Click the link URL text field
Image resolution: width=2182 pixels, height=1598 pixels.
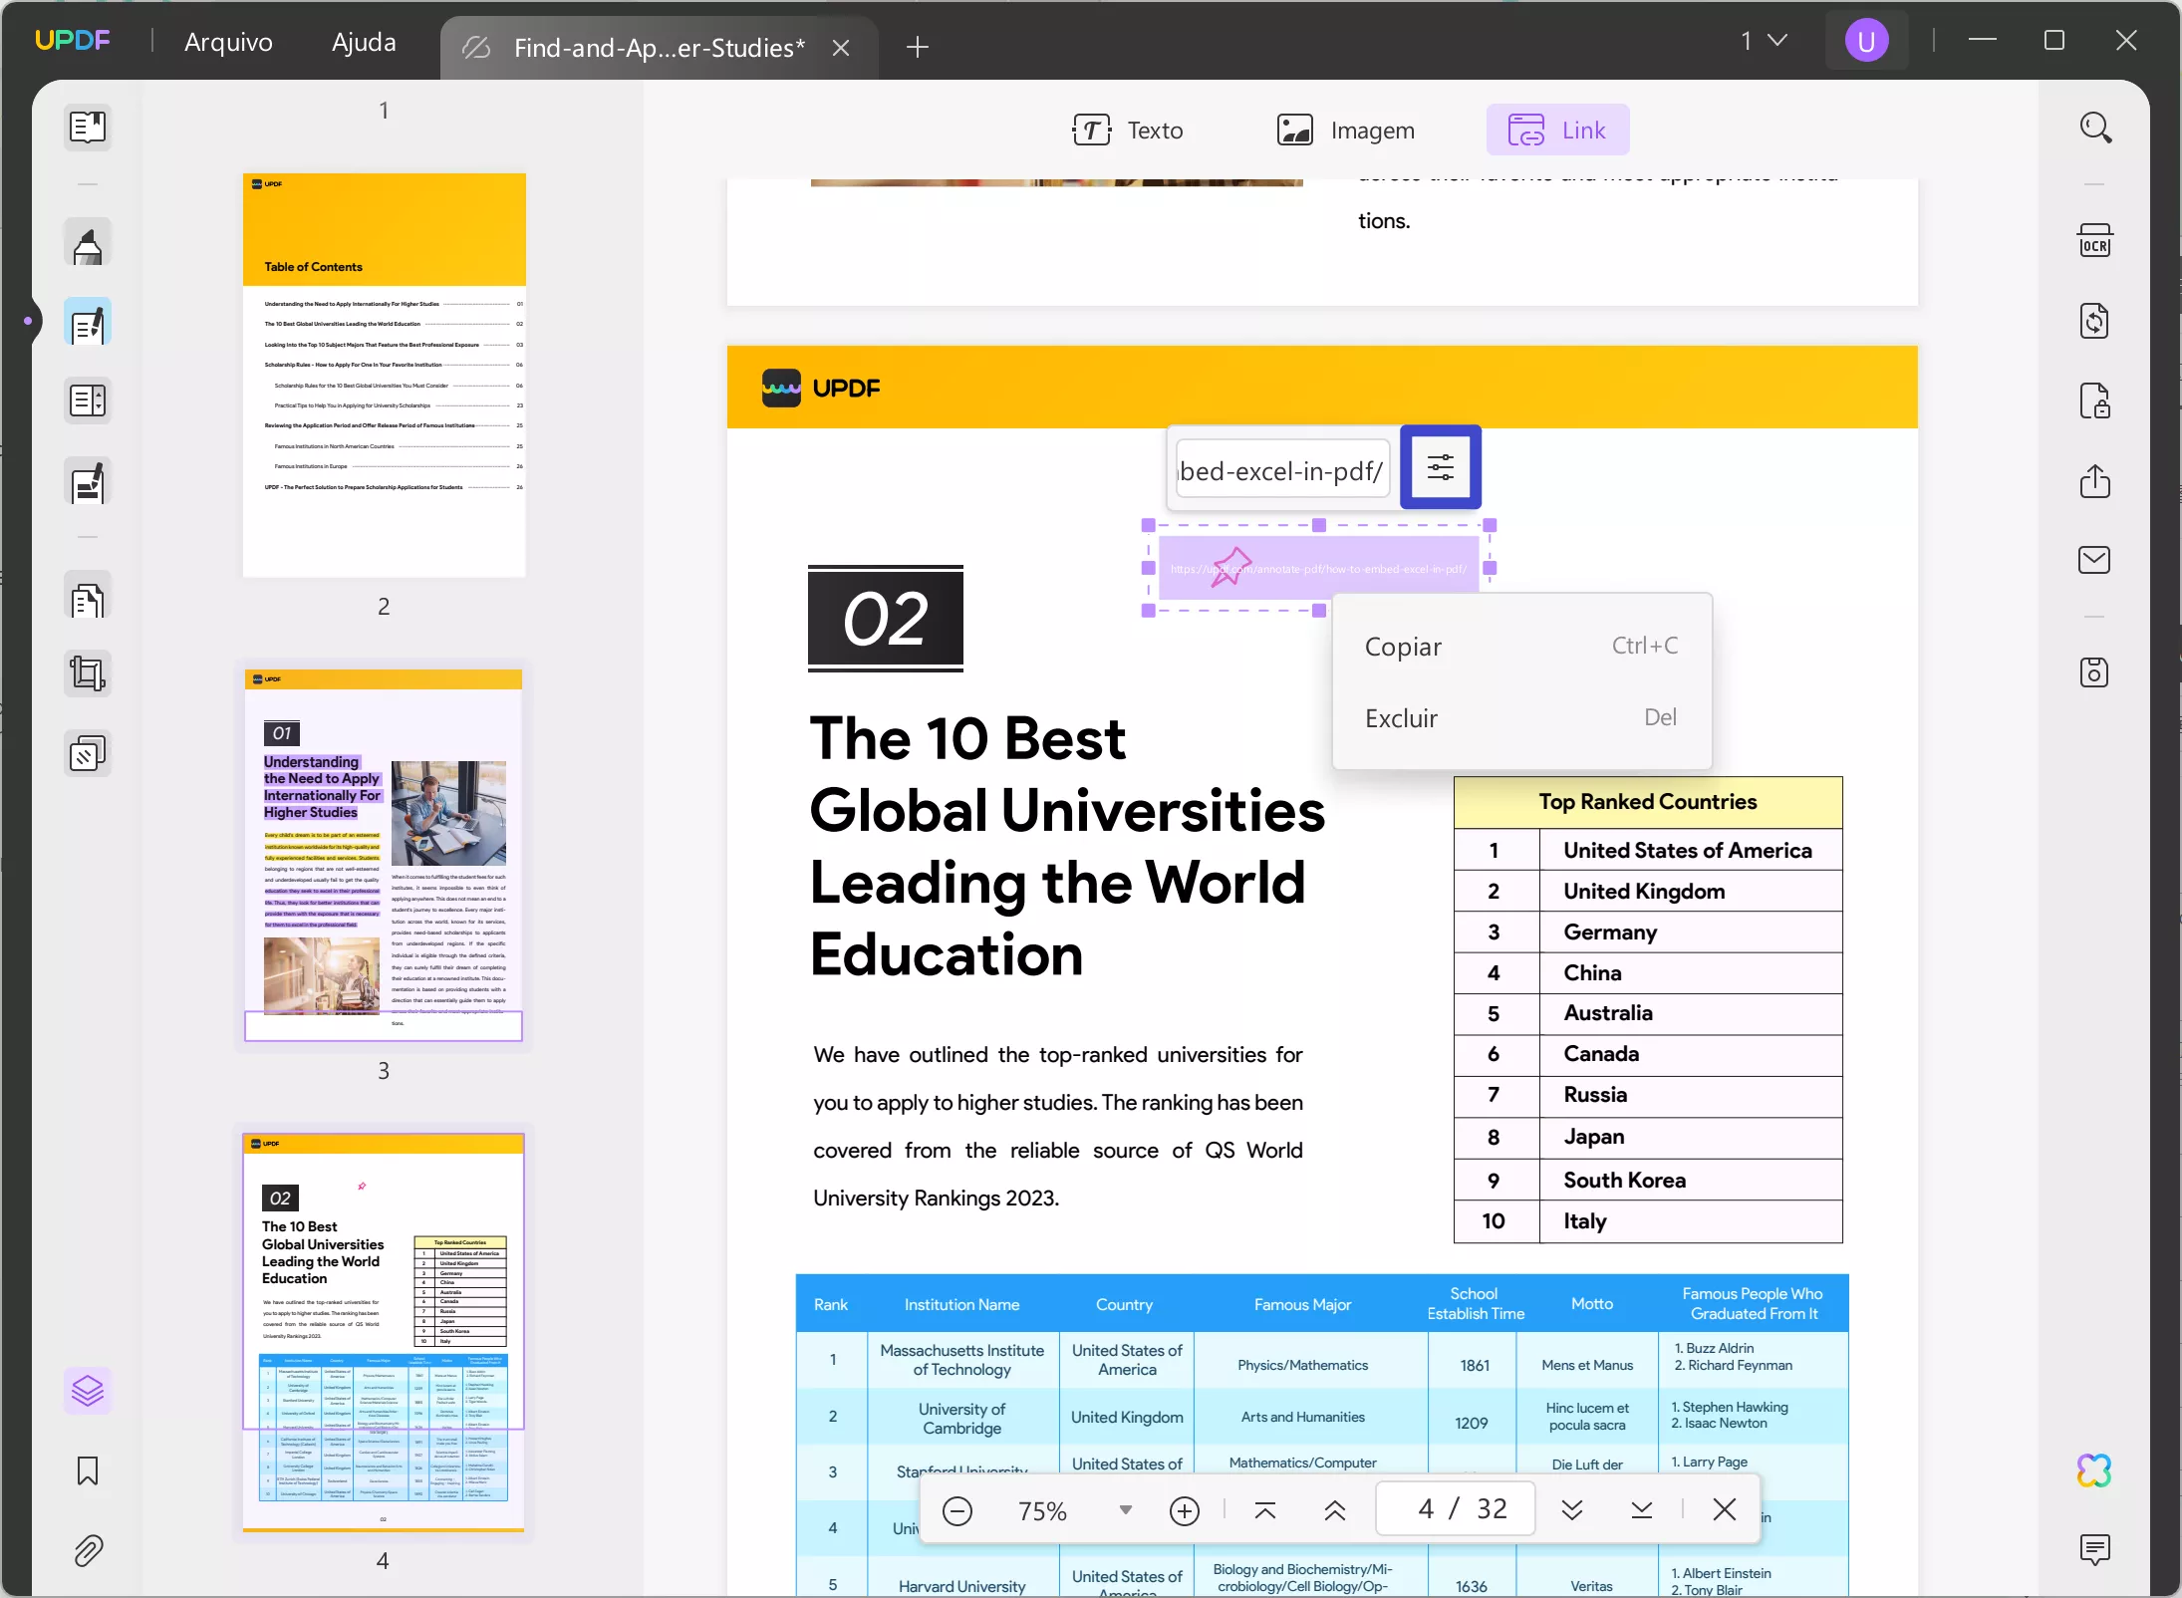1281,470
